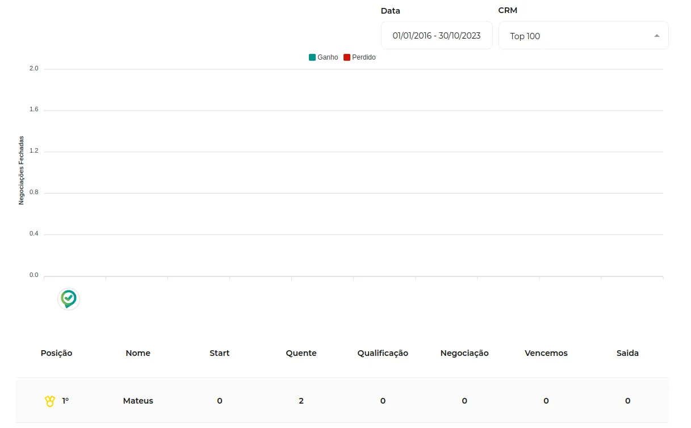Click the 1.6 axis tick label
Image resolution: width=691 pixels, height=428 pixels.
tap(34, 110)
